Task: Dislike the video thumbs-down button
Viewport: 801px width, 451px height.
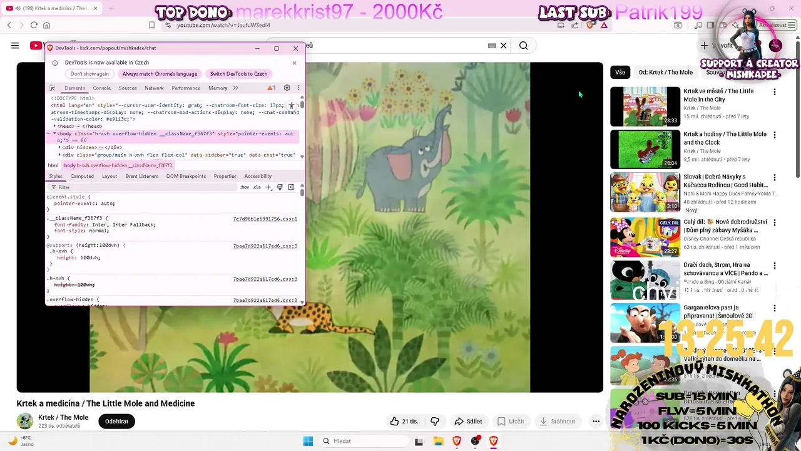Action: [435, 422]
